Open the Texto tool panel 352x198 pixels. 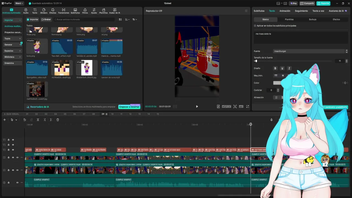point(35,11)
